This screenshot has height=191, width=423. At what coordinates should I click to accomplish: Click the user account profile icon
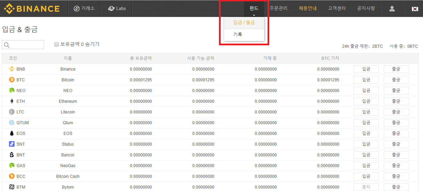(x=392, y=9)
